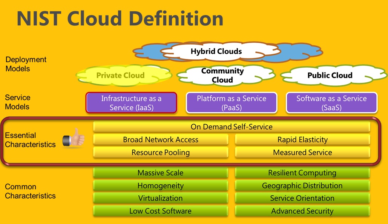Viewport: 388px width, 224px height.
Task: Select the Deployment Models label
Action: (x=26, y=64)
